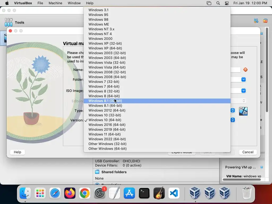Pick Windows 2012 (64-bit)
This screenshot has height=204, width=272.
pos(157,110)
